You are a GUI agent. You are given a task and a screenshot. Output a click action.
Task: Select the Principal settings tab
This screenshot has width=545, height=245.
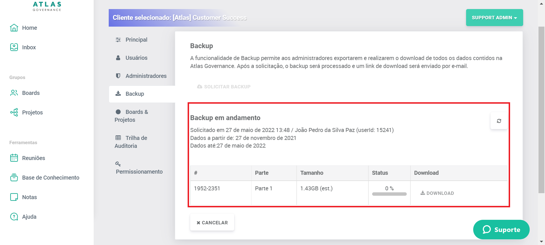tap(136, 40)
